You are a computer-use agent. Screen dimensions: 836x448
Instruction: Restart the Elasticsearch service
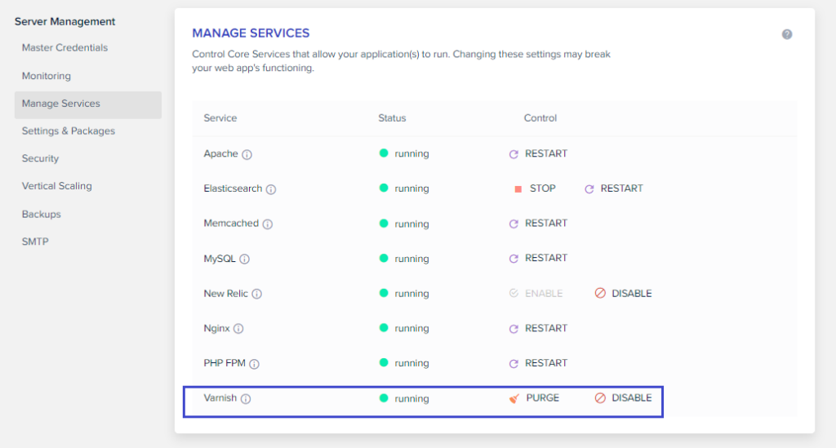614,189
